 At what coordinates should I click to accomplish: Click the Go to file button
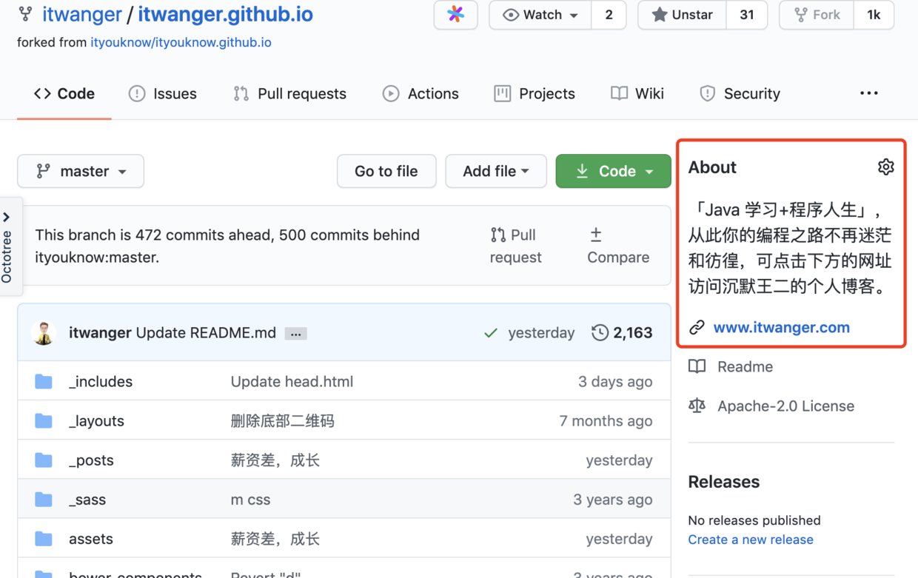(386, 171)
